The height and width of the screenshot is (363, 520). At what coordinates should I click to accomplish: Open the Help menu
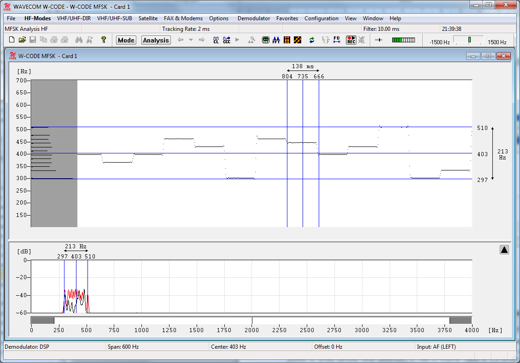(395, 18)
